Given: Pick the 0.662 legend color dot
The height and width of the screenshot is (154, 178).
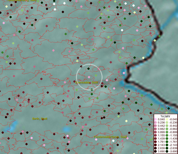Looking at the screenshot, I should pyautogui.click(x=155, y=129).
